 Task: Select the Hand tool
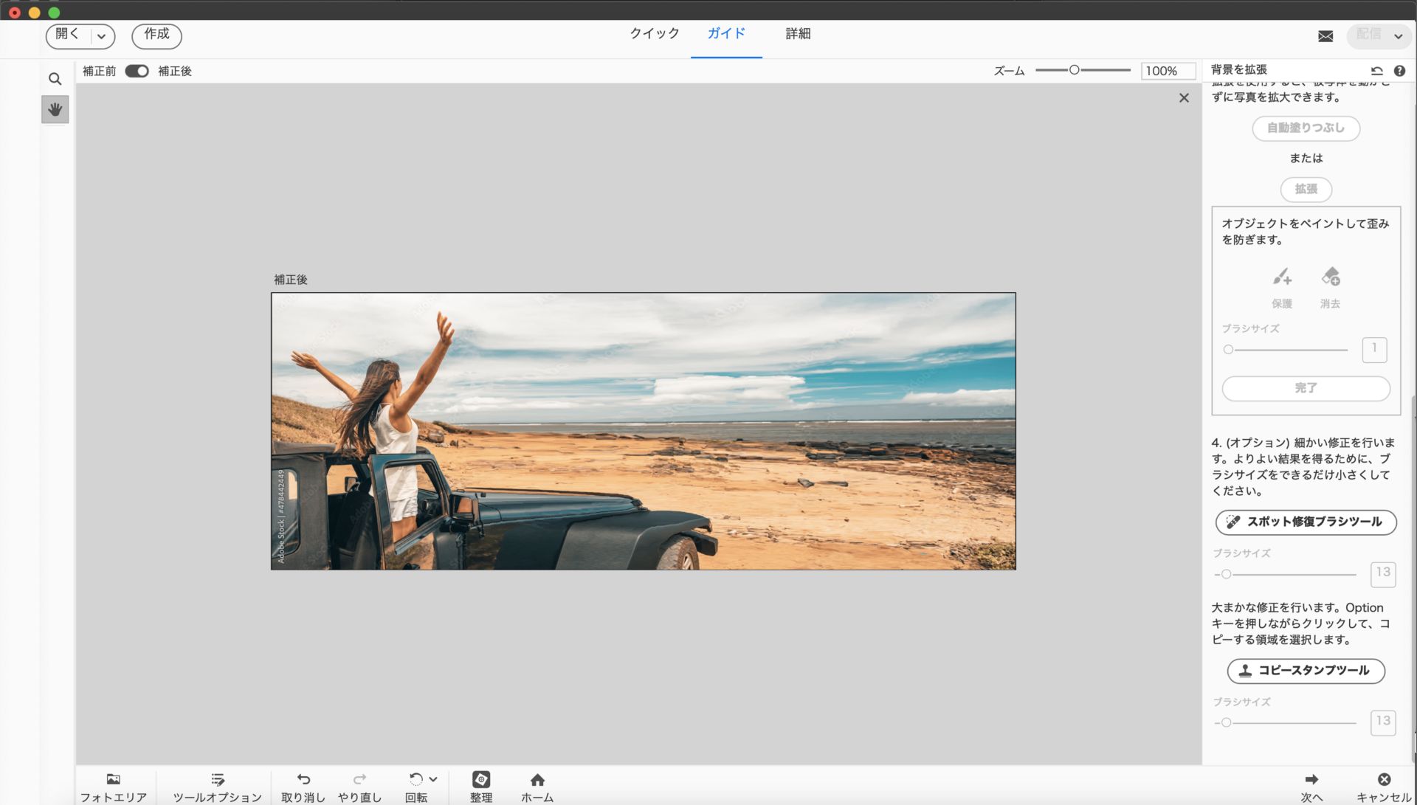[55, 109]
